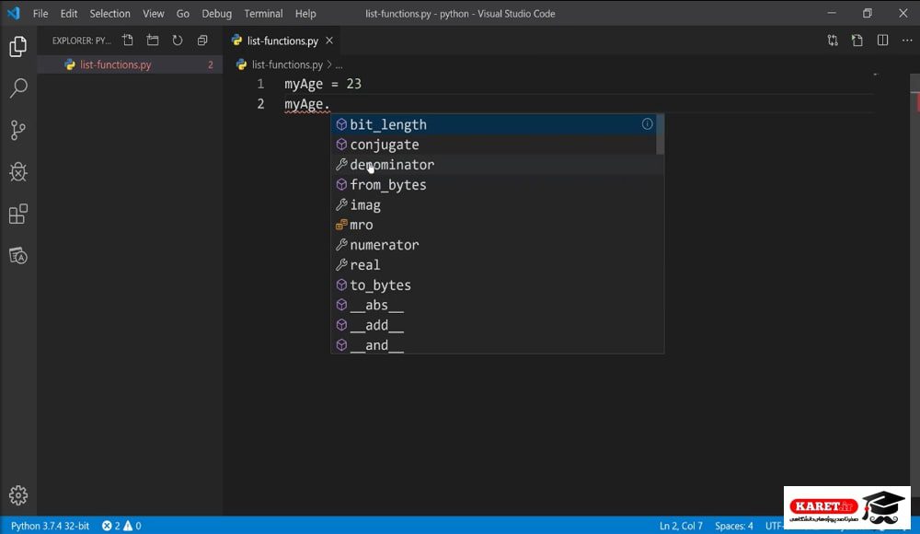Click the Refresh Explorer icon
This screenshot has height=534, width=920.
(x=178, y=40)
